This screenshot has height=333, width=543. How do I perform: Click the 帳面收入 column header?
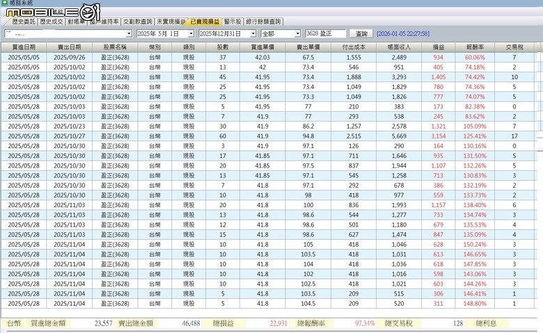(x=399, y=47)
